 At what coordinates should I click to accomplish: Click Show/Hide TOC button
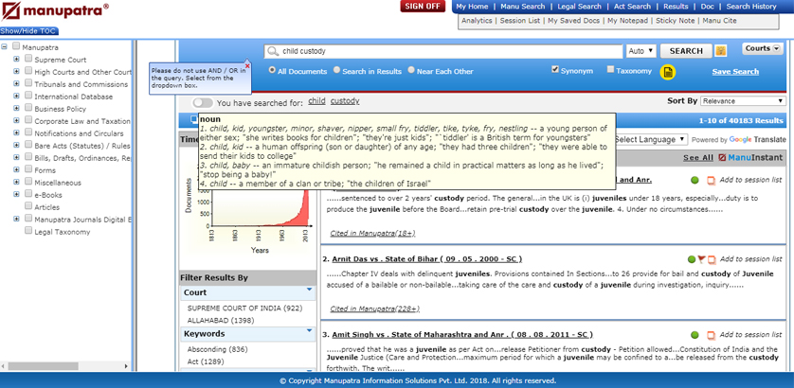pos(29,31)
